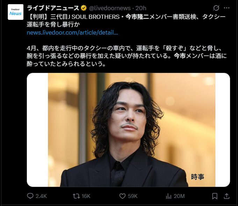Open the view analytics bar-chart icon

(168, 196)
